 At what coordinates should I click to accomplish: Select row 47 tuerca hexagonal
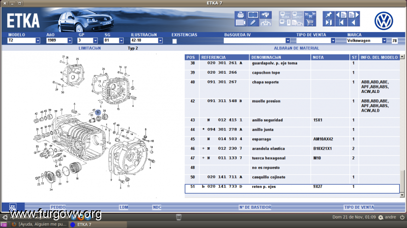point(292,160)
